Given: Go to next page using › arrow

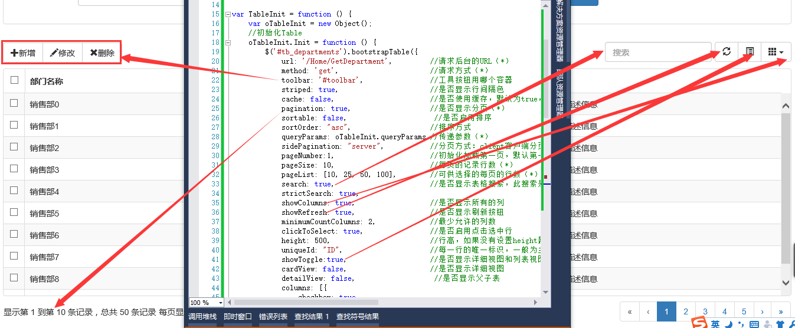Looking at the screenshot, I should point(762,311).
